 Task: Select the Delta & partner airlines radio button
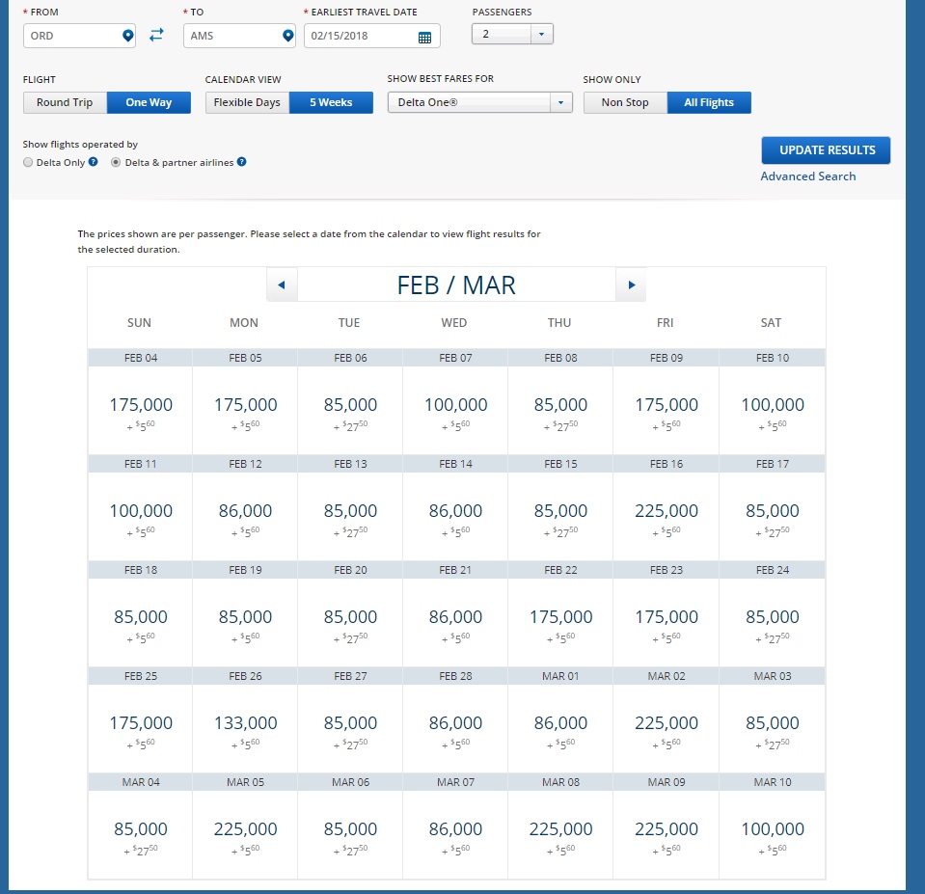point(115,162)
